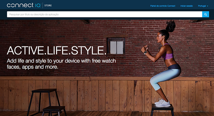Click the 'faces, apps and more.' text line
Screen dimensions: 214x116
(32, 67)
